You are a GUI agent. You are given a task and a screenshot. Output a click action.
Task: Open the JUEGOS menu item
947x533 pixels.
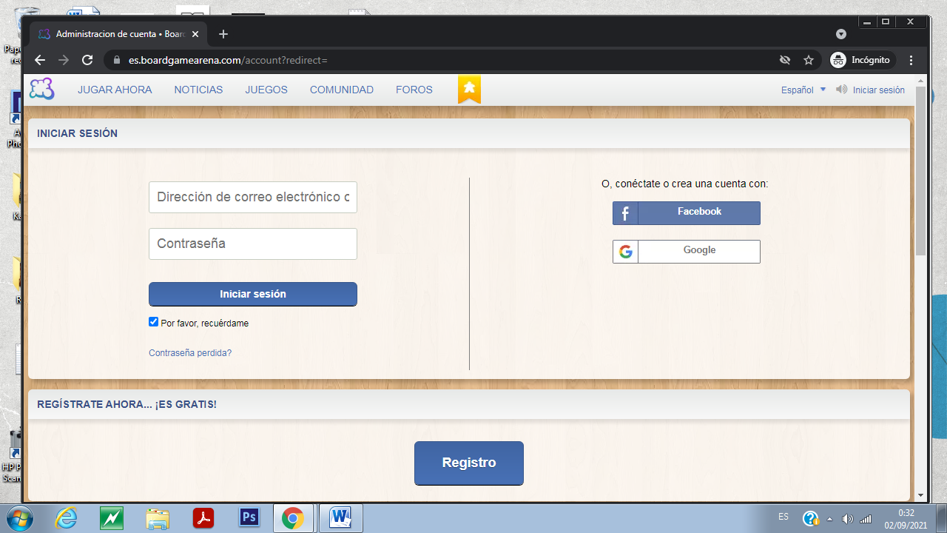click(266, 90)
